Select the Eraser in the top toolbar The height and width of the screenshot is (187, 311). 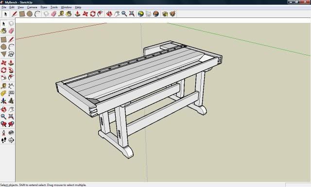(x=53, y=14)
